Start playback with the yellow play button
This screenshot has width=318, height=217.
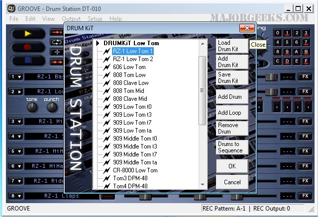click(28, 34)
